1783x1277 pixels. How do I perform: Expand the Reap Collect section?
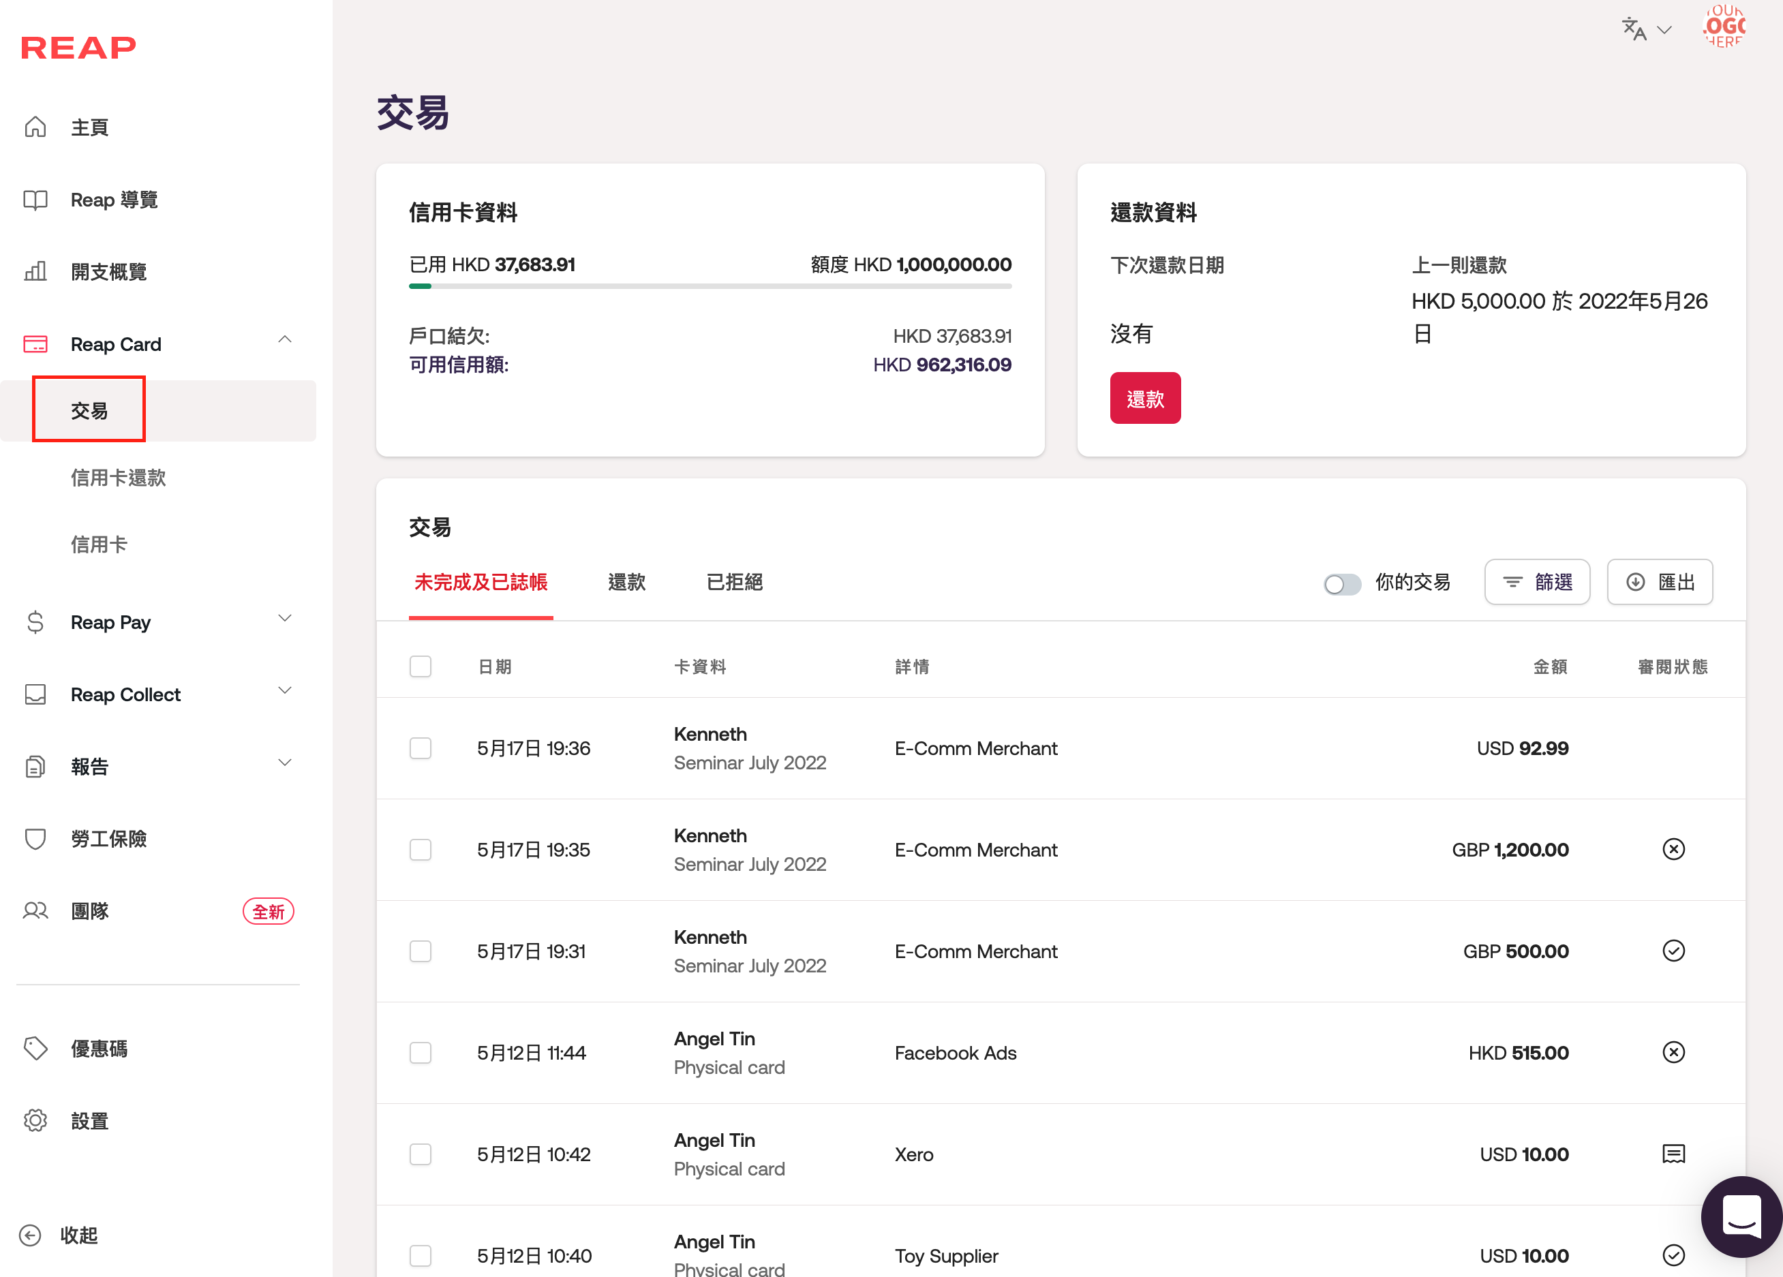tap(285, 692)
